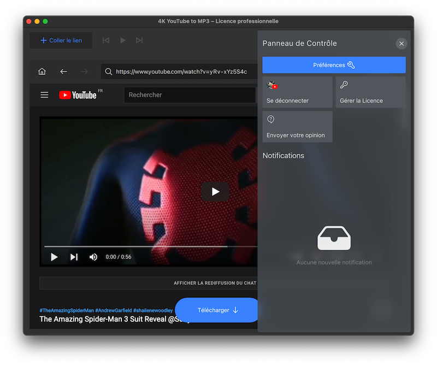437x366 pixels.
Task: Click the Notifications heading
Action: pos(284,156)
